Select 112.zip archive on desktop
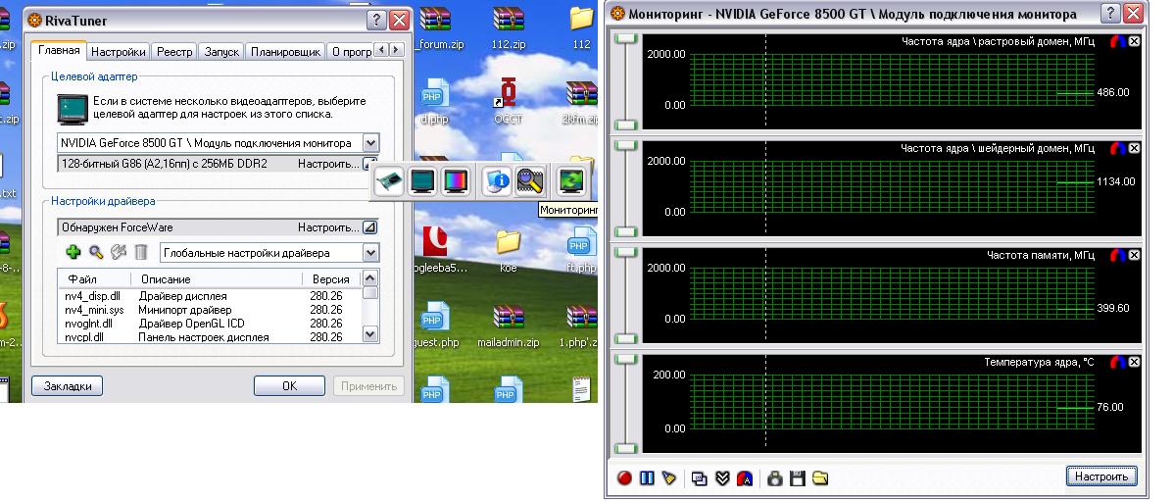1173x502 pixels. coord(508,27)
